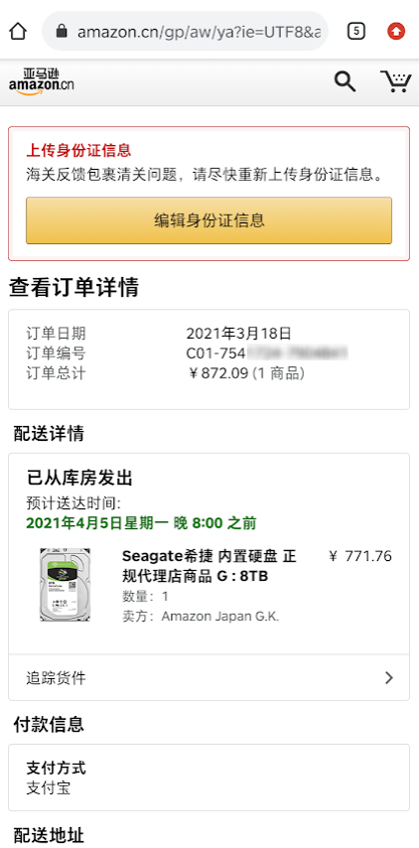419x848 pixels.
Task: Open the 追踪货件 tracking row
Action: point(209,677)
